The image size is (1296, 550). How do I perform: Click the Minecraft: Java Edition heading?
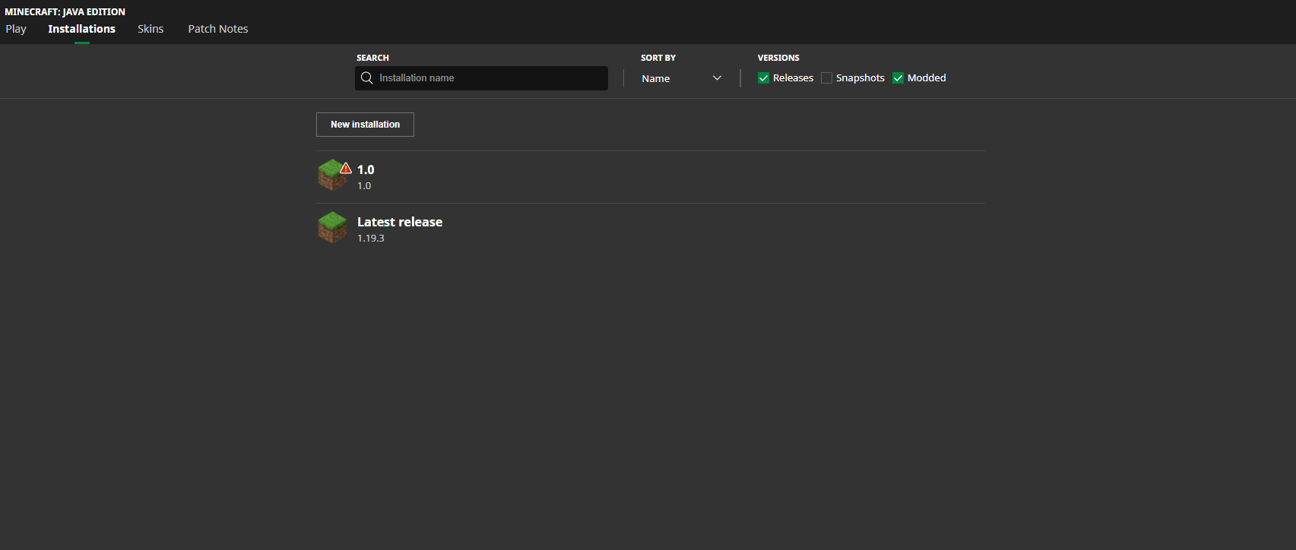click(65, 11)
